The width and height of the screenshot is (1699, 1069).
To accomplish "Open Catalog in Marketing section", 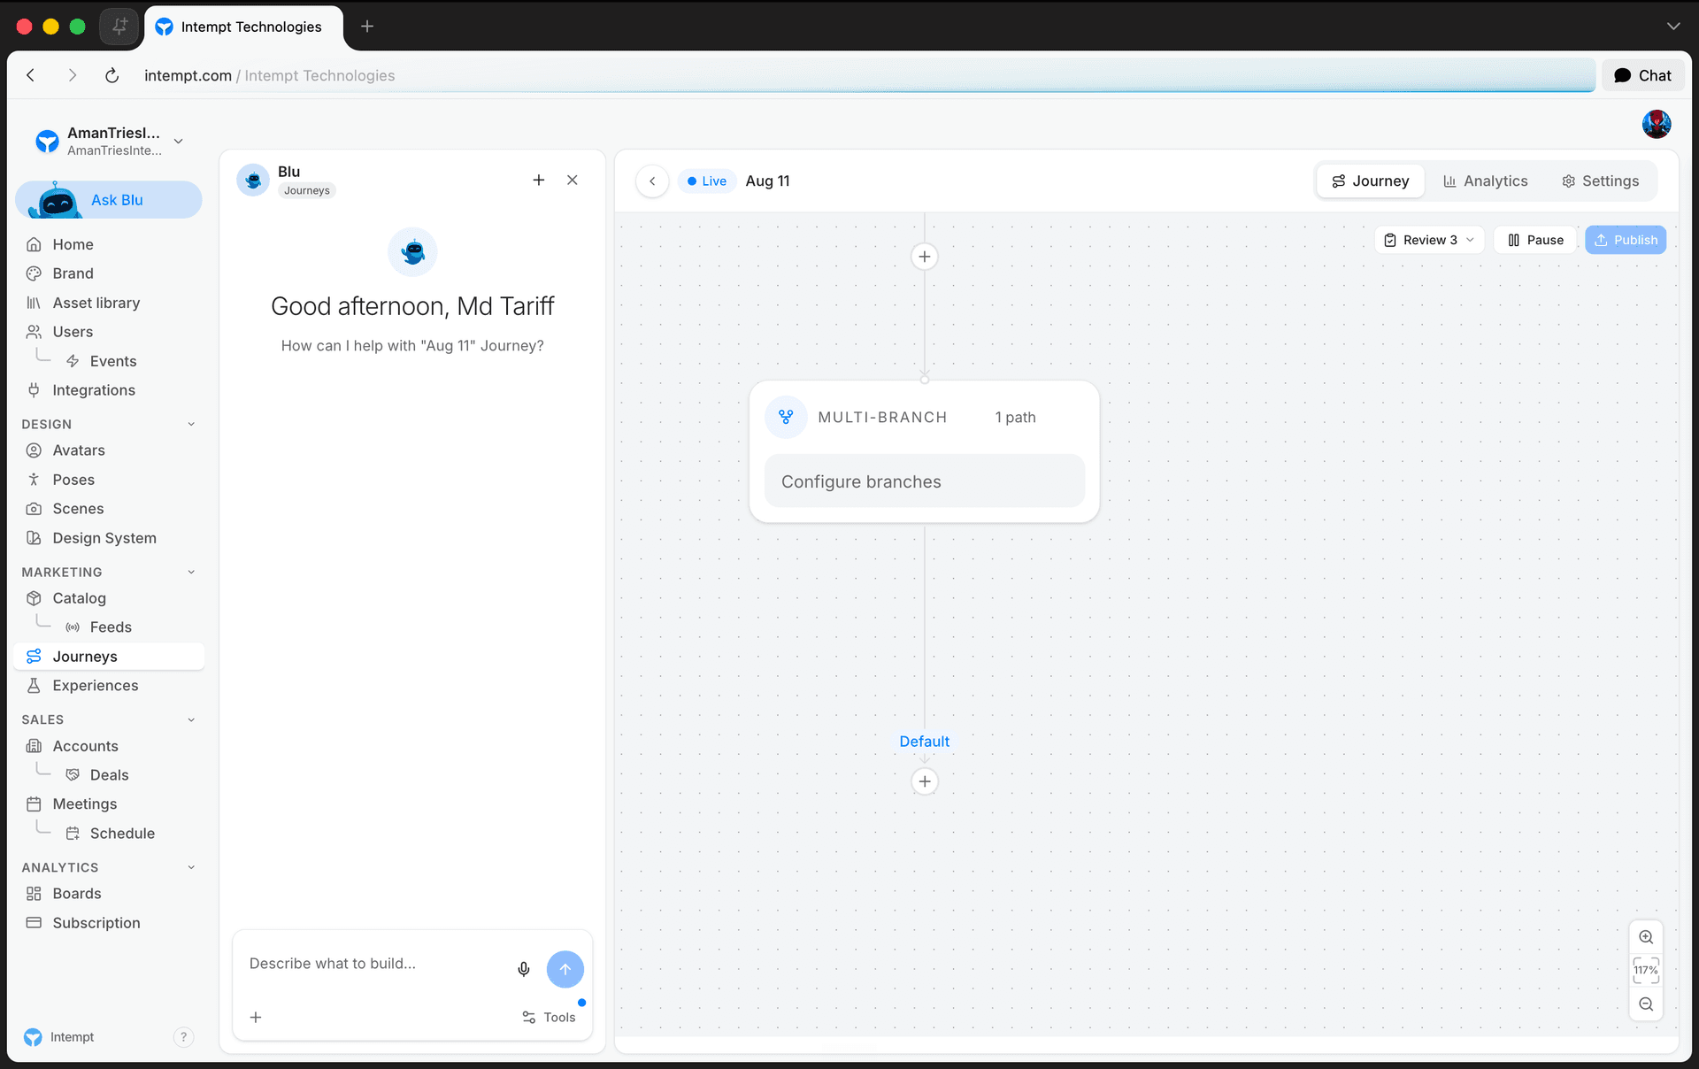I will (109, 598).
